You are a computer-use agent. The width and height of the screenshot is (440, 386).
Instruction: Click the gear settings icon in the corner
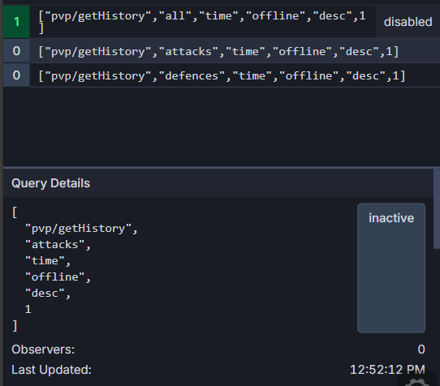tap(418, 382)
